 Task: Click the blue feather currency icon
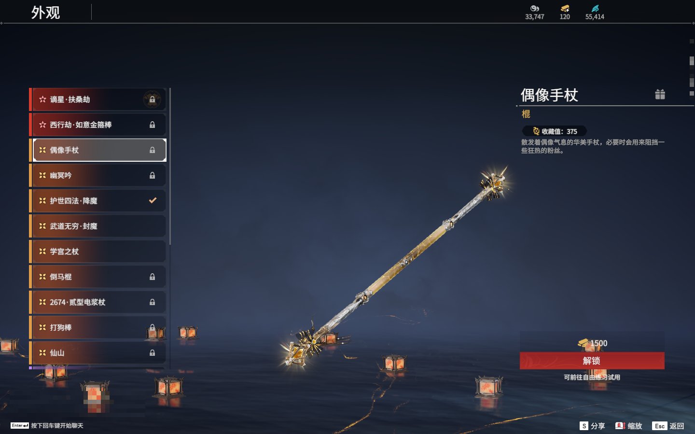pyautogui.click(x=595, y=8)
